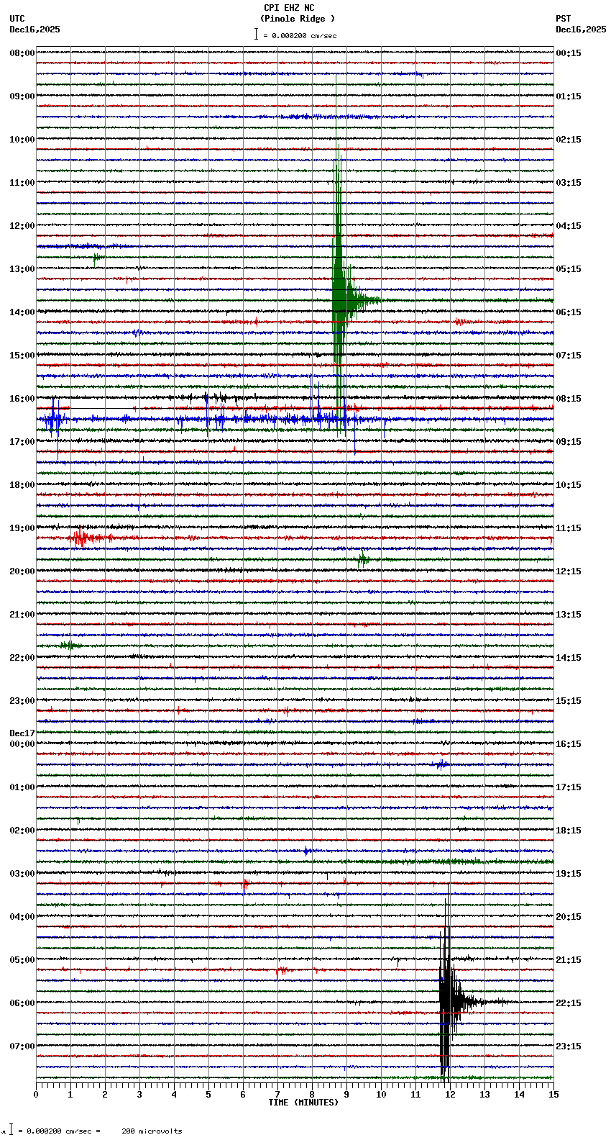611x1140 pixels.
Task: Click the '0' tick on the minutes axis
Action: [x=36, y=1095]
